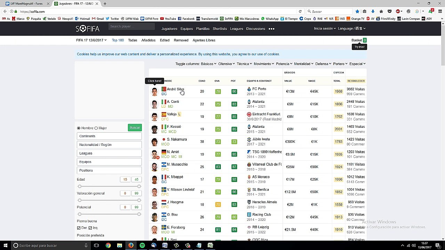Open Task View on taskbar

tap(96, 245)
